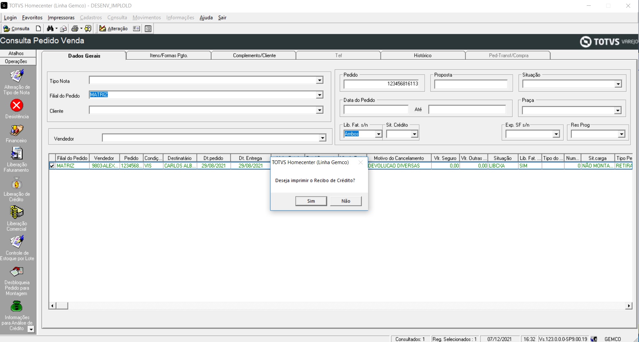The height and width of the screenshot is (342, 639).
Task: Click the Pedido number input field
Action: (x=382, y=84)
